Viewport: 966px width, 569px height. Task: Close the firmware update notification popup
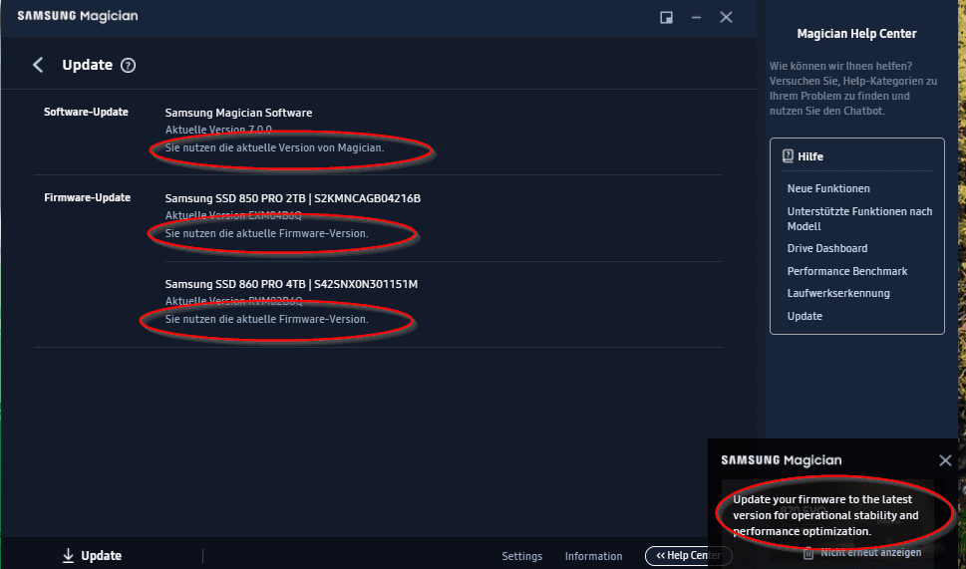[x=945, y=460]
